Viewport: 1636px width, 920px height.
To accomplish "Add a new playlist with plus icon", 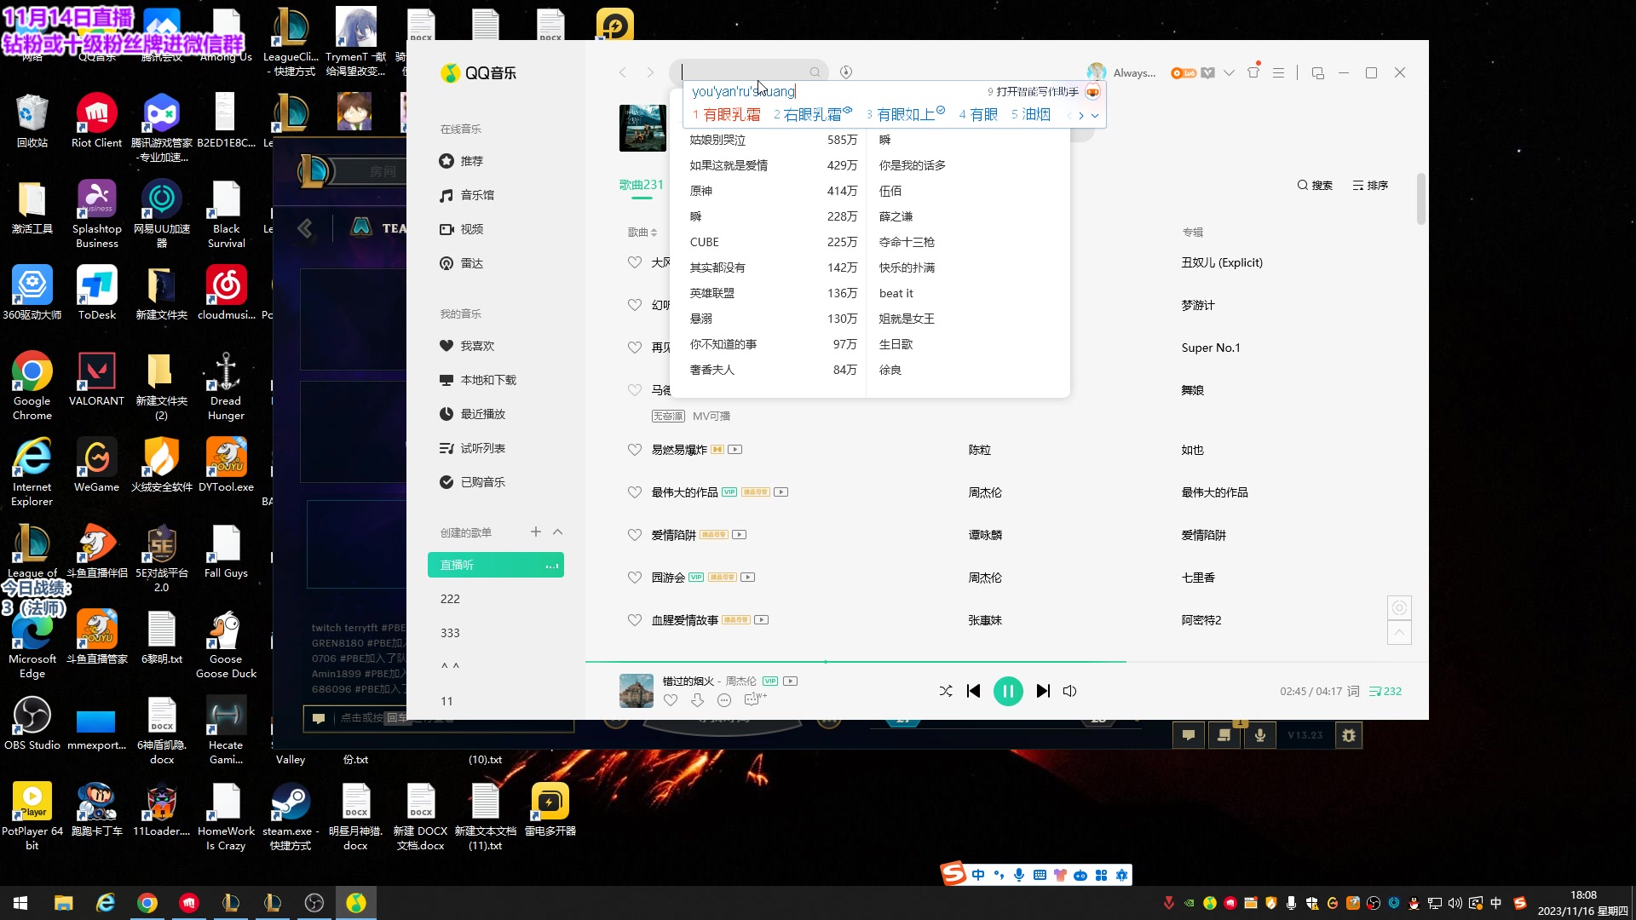I will [x=535, y=532].
